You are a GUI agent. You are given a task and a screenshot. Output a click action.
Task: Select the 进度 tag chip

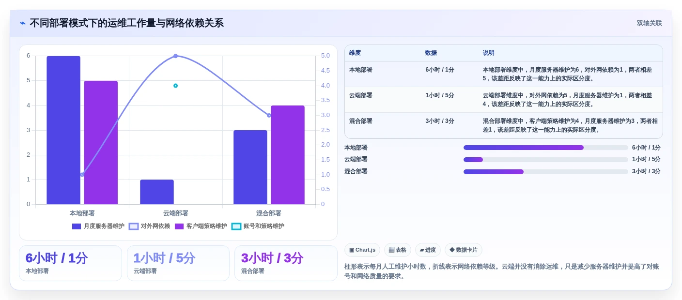pos(428,250)
